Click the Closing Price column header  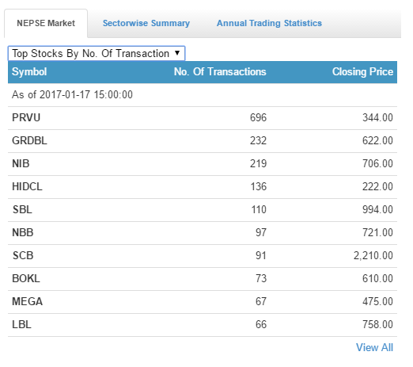pyautogui.click(x=362, y=72)
